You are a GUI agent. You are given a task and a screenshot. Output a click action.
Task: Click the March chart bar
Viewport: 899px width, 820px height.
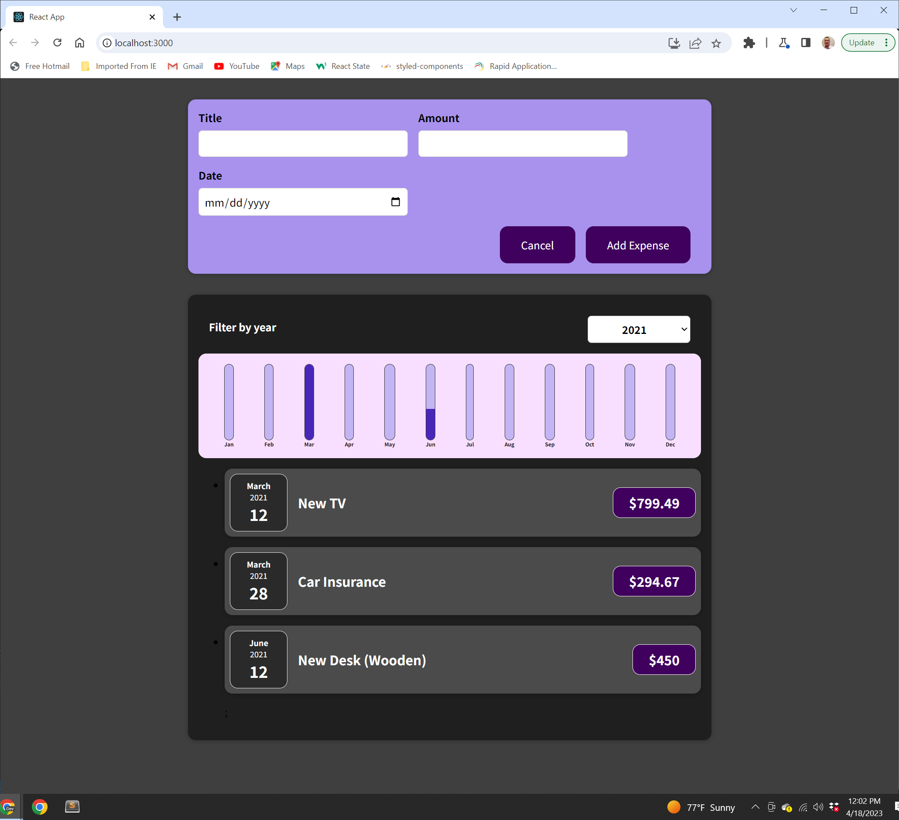[x=309, y=402]
